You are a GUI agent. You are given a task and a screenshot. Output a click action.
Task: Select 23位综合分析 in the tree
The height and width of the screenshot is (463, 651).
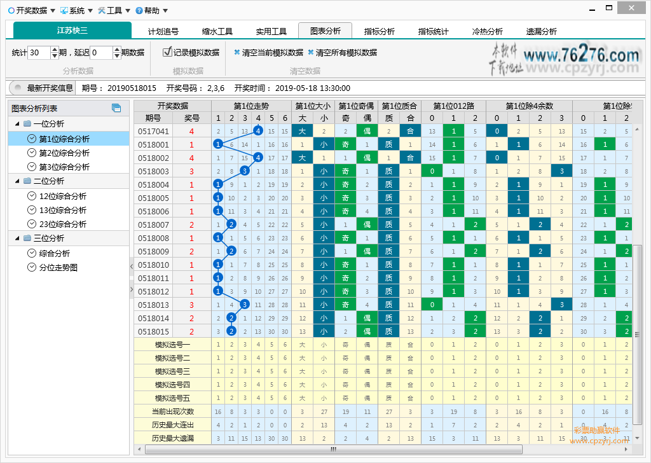click(69, 225)
